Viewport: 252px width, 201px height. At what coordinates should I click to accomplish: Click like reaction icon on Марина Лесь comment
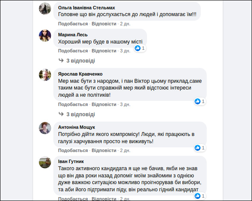(x=138, y=48)
